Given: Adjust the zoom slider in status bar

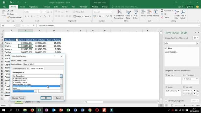Looking at the screenshot, I should point(184,105).
